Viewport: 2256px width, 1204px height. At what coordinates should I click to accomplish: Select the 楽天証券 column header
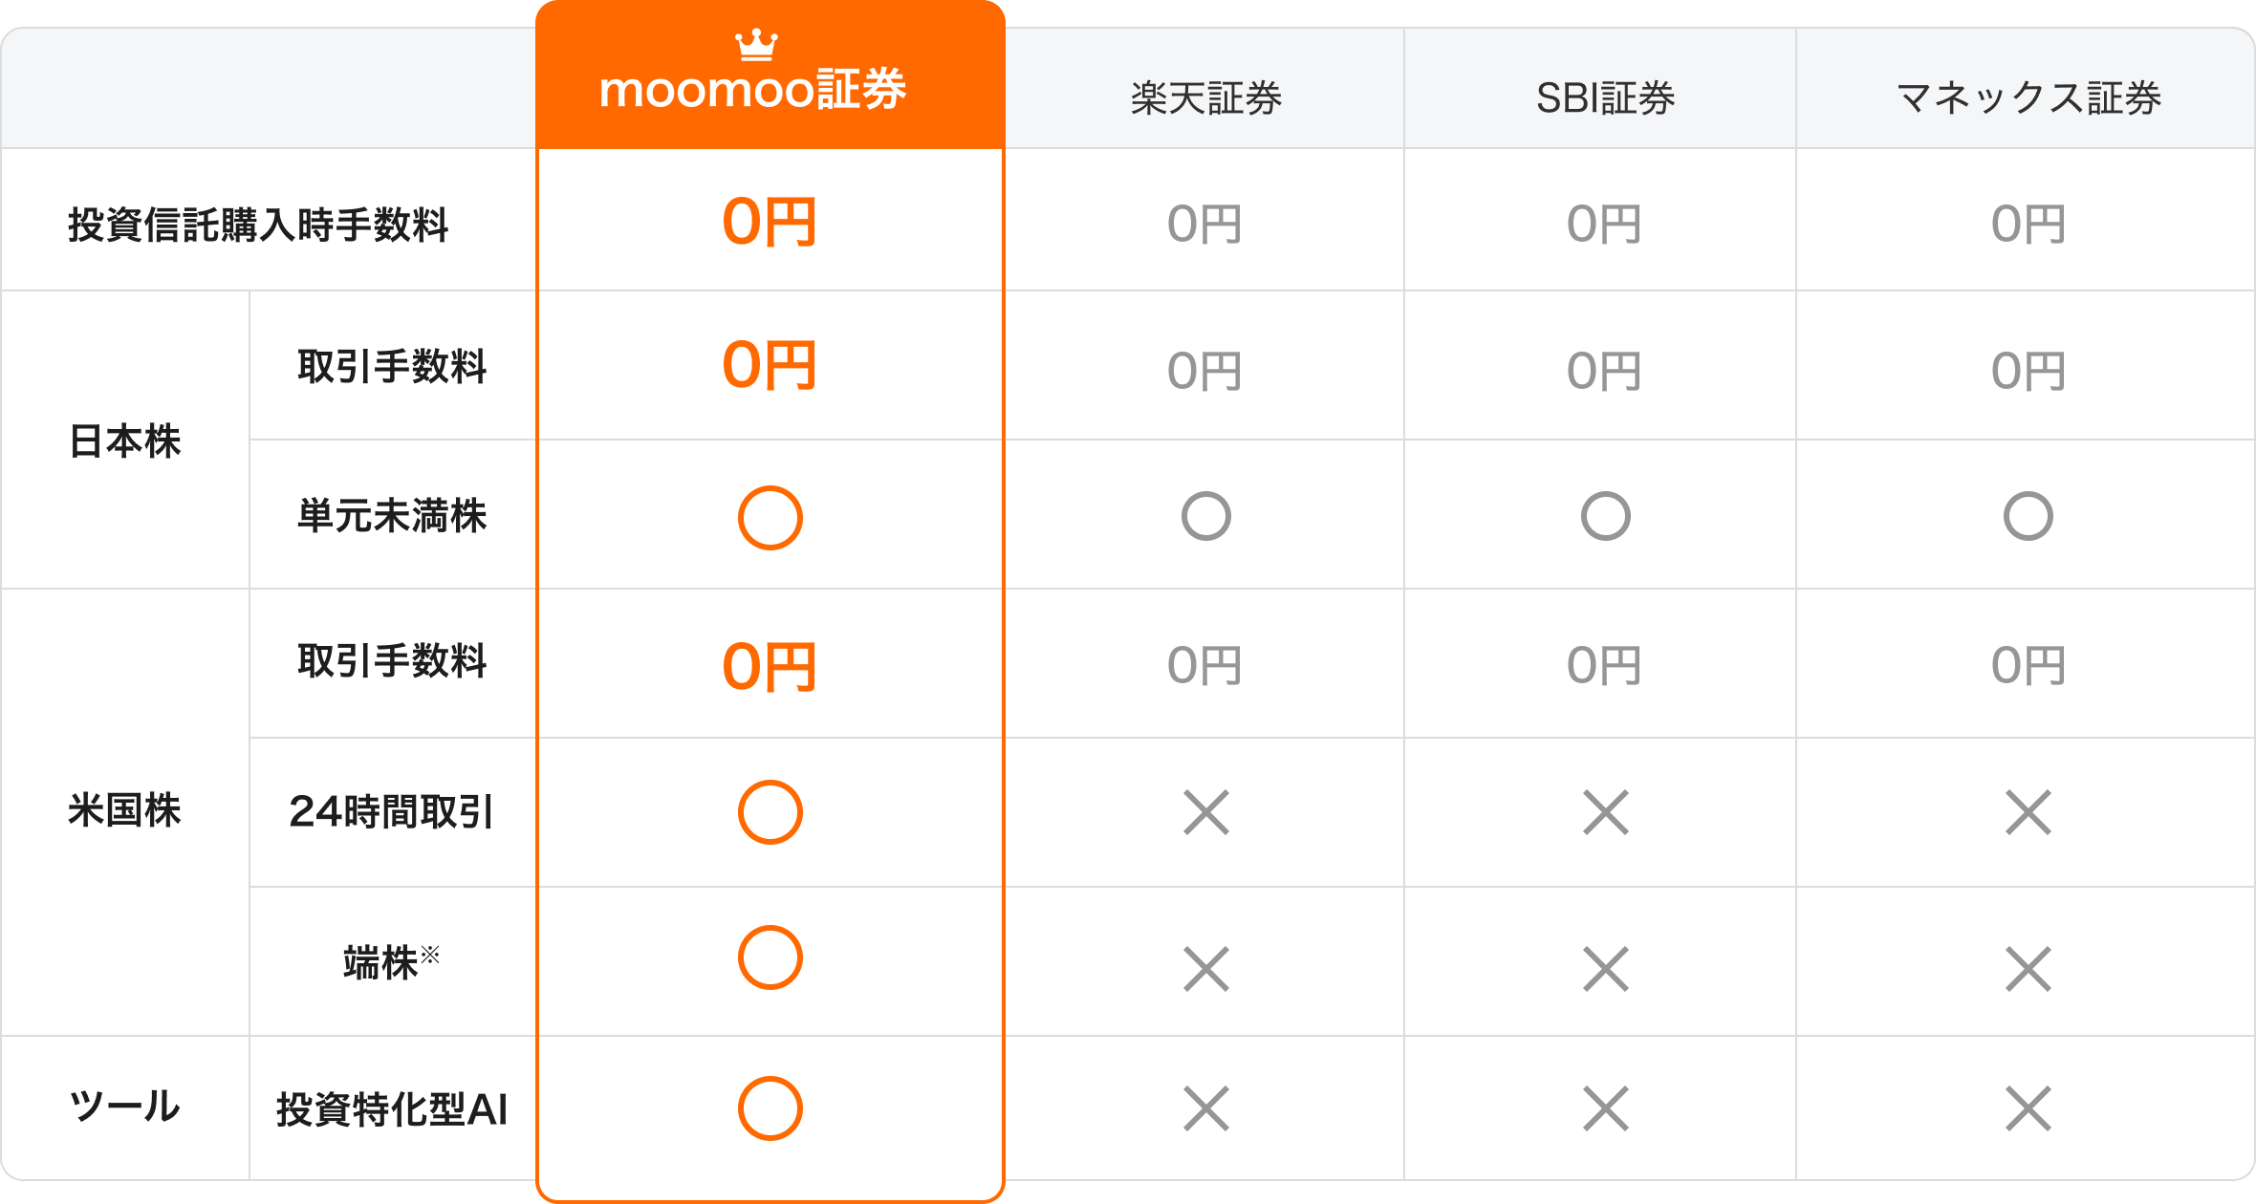click(x=1205, y=98)
